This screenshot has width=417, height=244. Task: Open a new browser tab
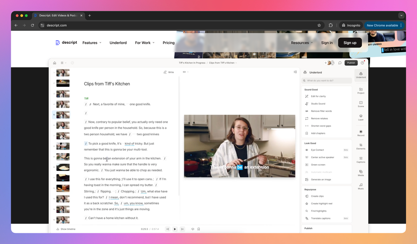pyautogui.click(x=89, y=15)
